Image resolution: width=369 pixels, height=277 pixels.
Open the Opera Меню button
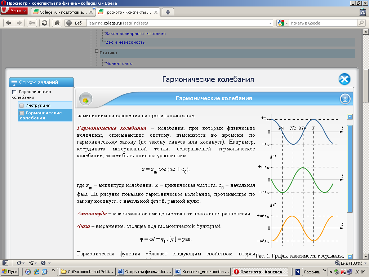pos(14,11)
